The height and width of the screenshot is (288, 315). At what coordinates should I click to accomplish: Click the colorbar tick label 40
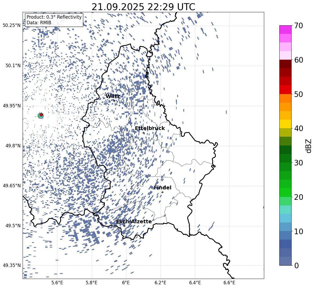pyautogui.click(x=299, y=128)
